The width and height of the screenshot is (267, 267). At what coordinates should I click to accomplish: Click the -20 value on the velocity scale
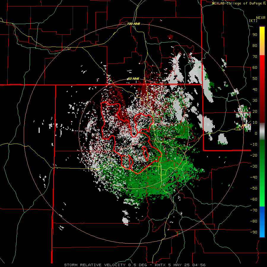click(254, 155)
